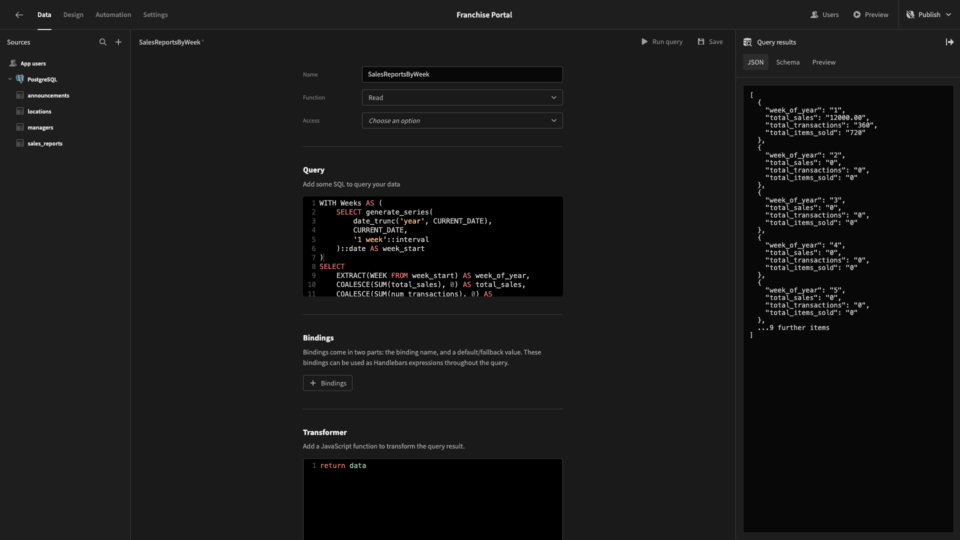
Task: Open the Preview results tab
Action: [x=823, y=62]
